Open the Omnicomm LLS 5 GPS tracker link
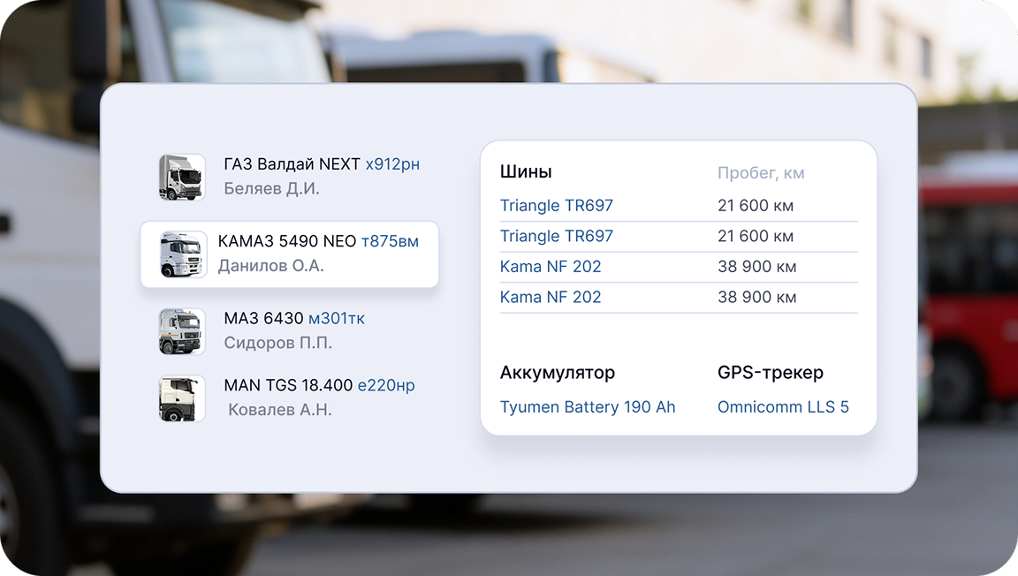This screenshot has height=576, width=1018. [x=785, y=407]
